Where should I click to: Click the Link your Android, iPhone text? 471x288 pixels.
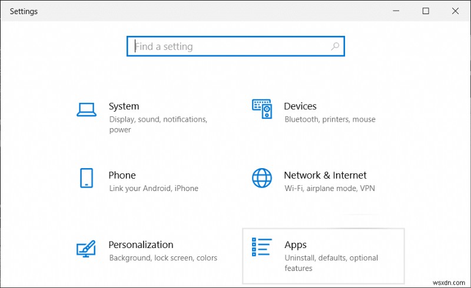coord(153,189)
